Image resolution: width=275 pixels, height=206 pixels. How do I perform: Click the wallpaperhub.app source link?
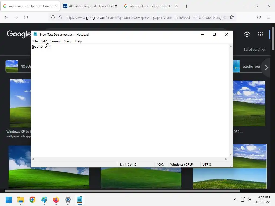[x=19, y=136]
